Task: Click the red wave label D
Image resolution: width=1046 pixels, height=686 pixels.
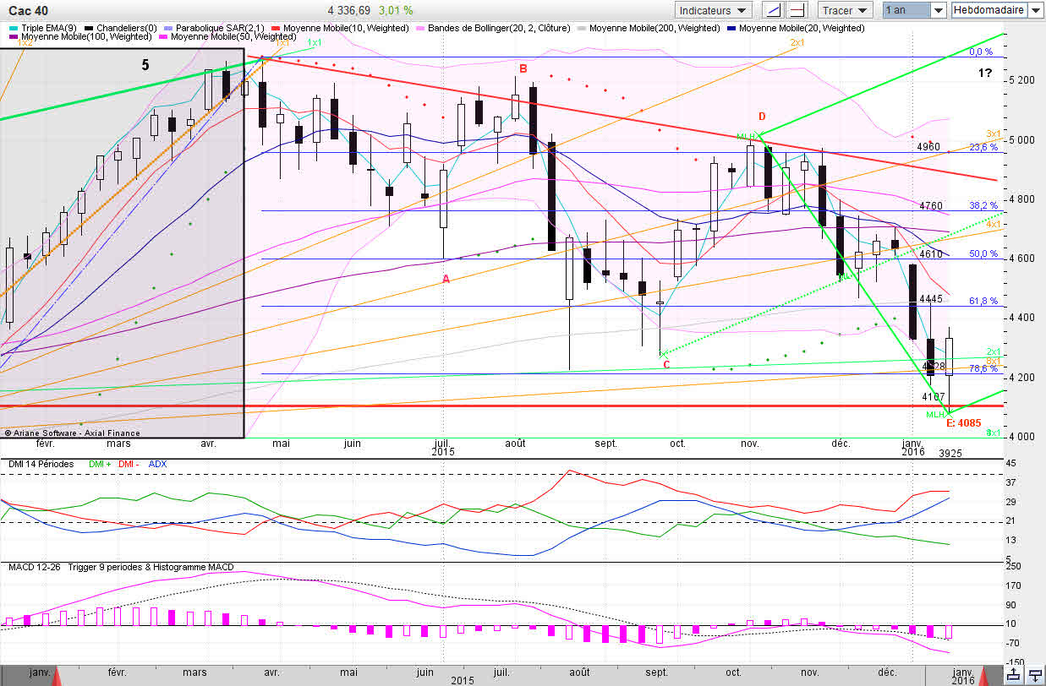Action: [762, 117]
